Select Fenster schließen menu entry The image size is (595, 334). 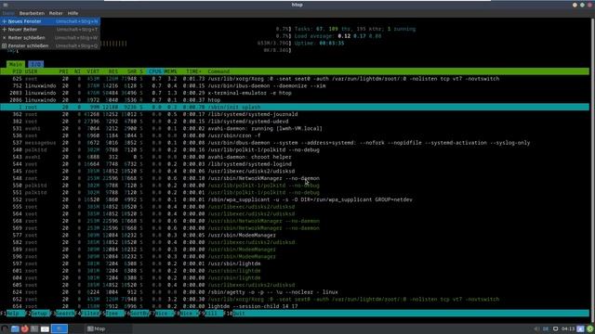(x=50, y=45)
